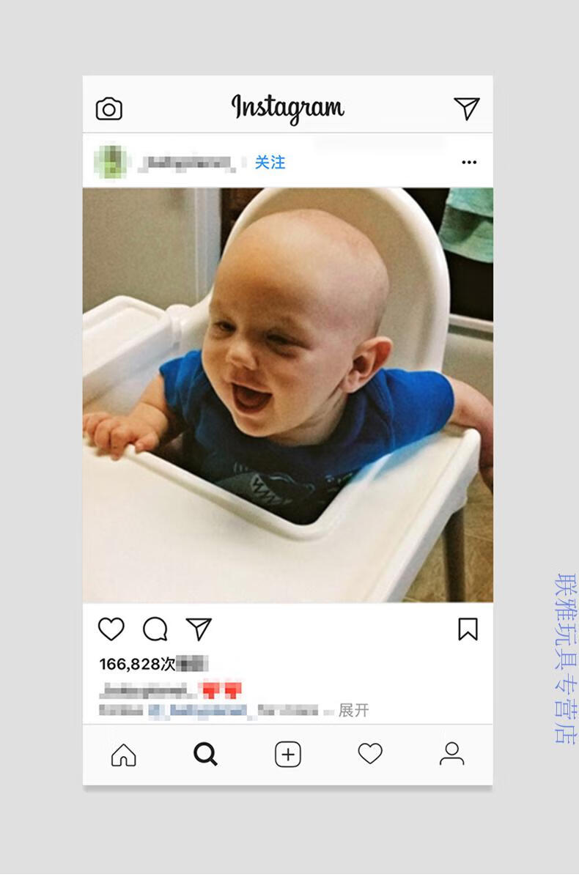Open the Activity heart tab in the bottom bar
Image resolution: width=579 pixels, height=877 pixels.
tap(370, 753)
